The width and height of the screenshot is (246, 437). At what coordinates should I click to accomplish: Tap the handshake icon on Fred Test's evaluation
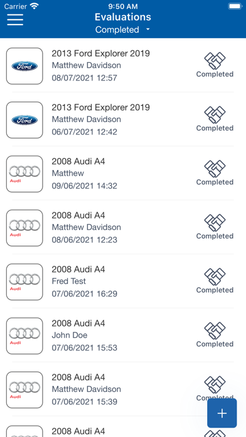tap(215, 276)
